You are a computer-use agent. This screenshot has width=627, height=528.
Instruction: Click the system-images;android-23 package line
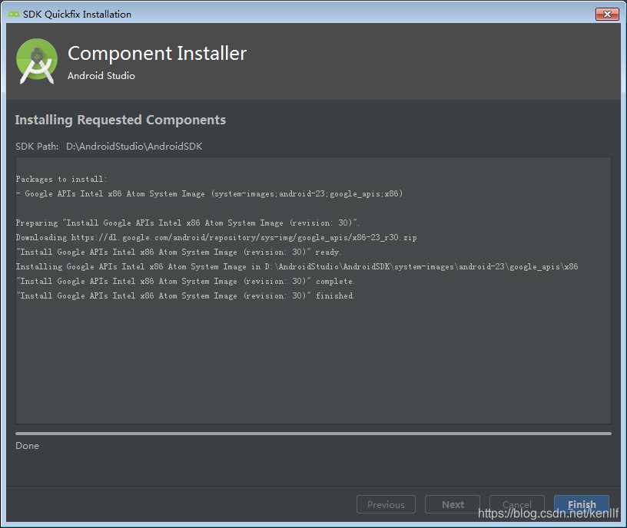coord(209,193)
